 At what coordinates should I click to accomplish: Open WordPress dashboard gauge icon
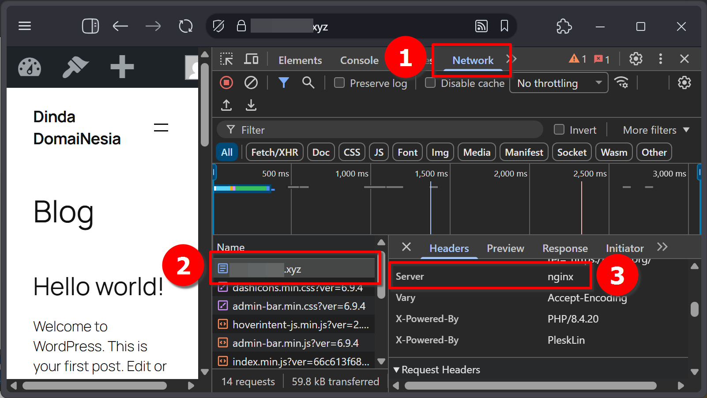(x=30, y=68)
